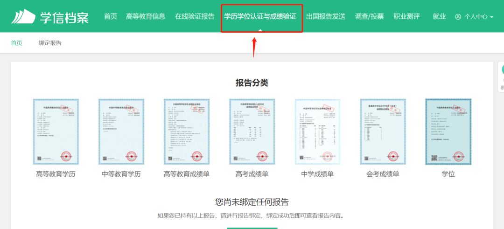This screenshot has width=504, height=229.
Task: Click the 会考成绩单 report thumbnail
Action: click(383, 132)
